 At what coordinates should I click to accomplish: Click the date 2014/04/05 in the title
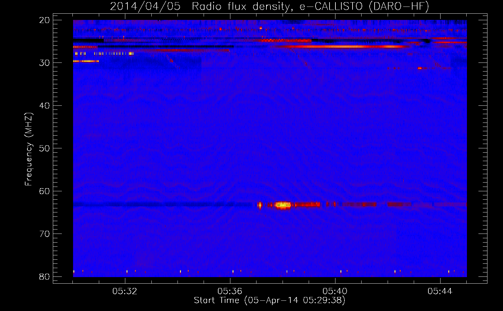[145, 6]
